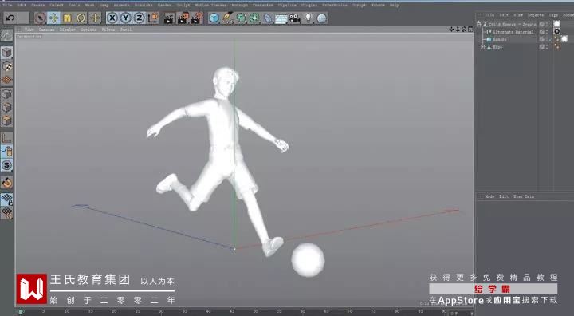The height and width of the screenshot is (316, 574).
Task: Open Object Manager Objects menu
Action: (x=535, y=15)
